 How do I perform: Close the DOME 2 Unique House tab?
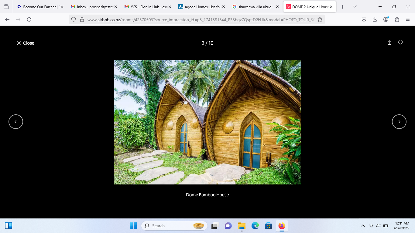(x=331, y=7)
